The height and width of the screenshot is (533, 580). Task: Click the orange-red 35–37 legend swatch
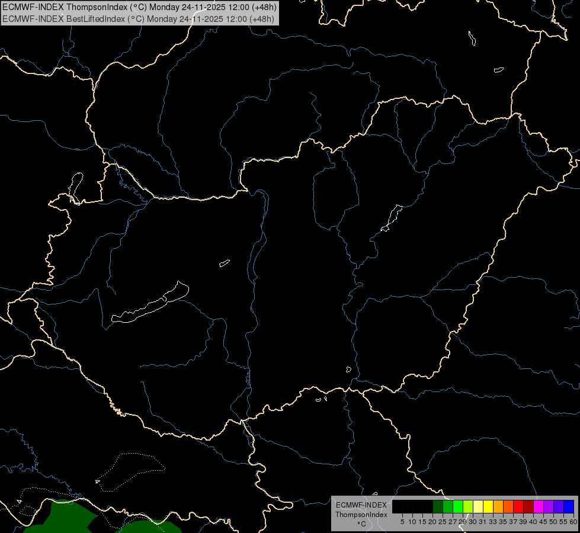tap(508, 506)
